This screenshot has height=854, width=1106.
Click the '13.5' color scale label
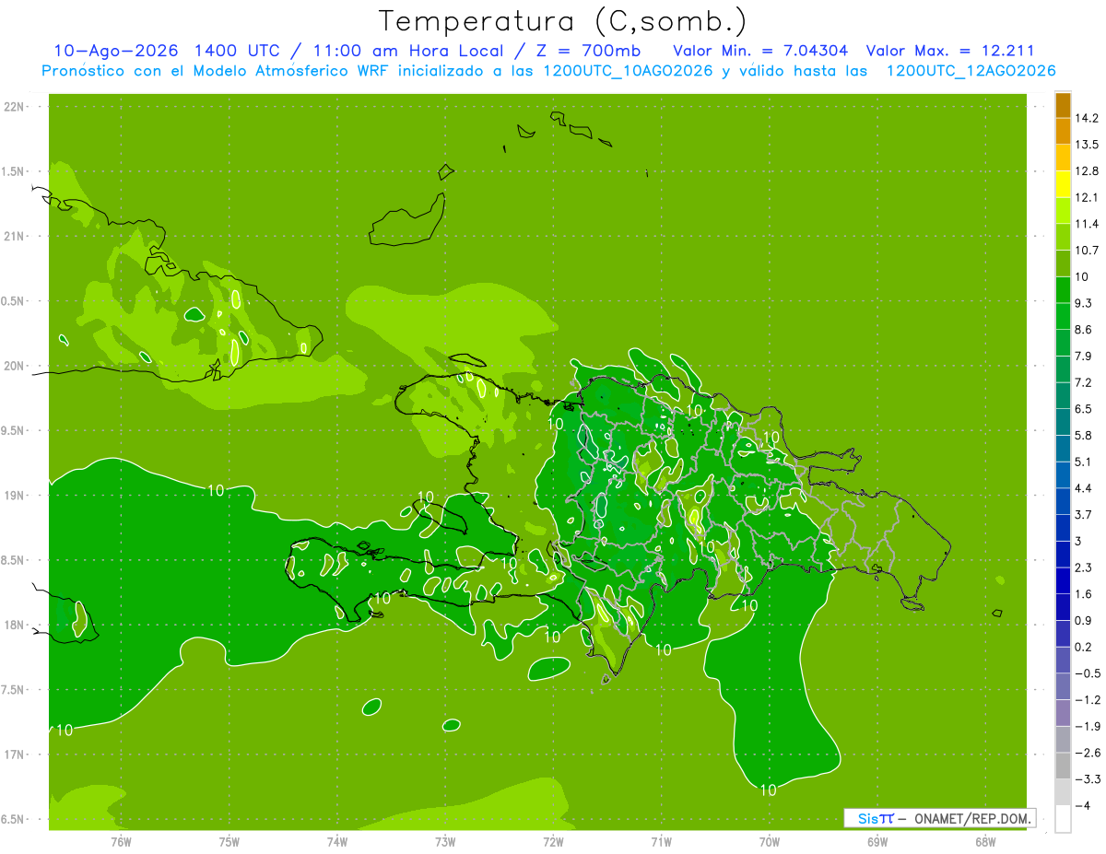1088,145
